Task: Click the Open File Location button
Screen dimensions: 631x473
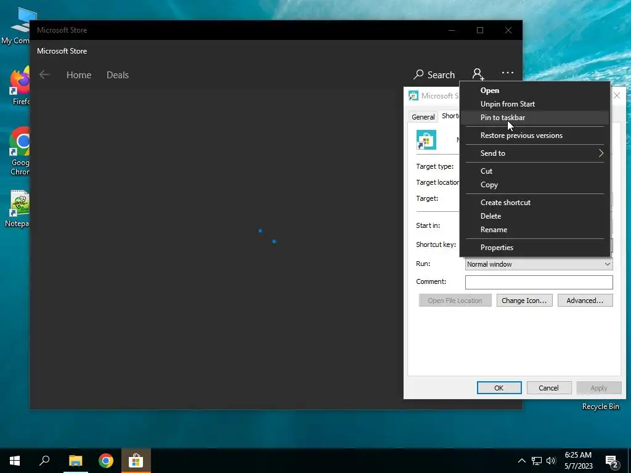Action: click(x=455, y=301)
